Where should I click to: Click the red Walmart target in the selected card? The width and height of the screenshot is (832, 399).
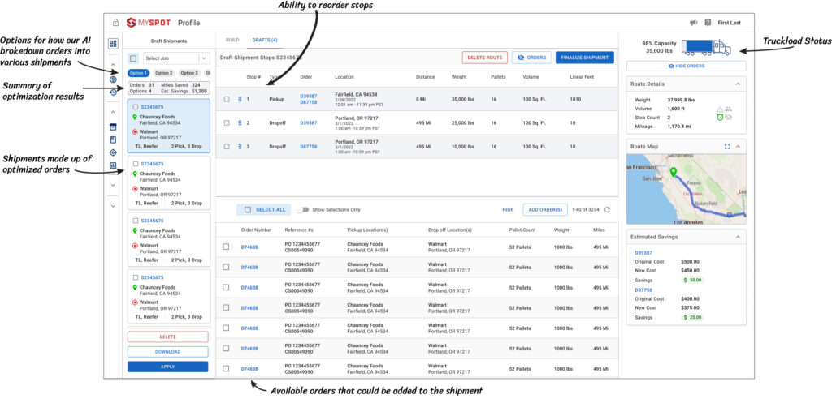point(135,131)
